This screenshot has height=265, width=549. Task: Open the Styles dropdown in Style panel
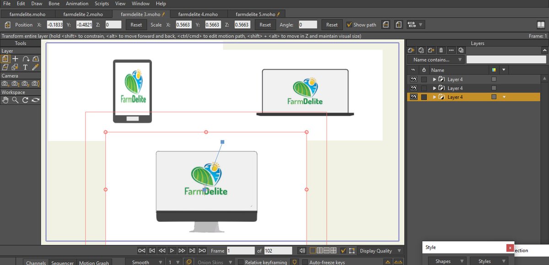click(489, 261)
